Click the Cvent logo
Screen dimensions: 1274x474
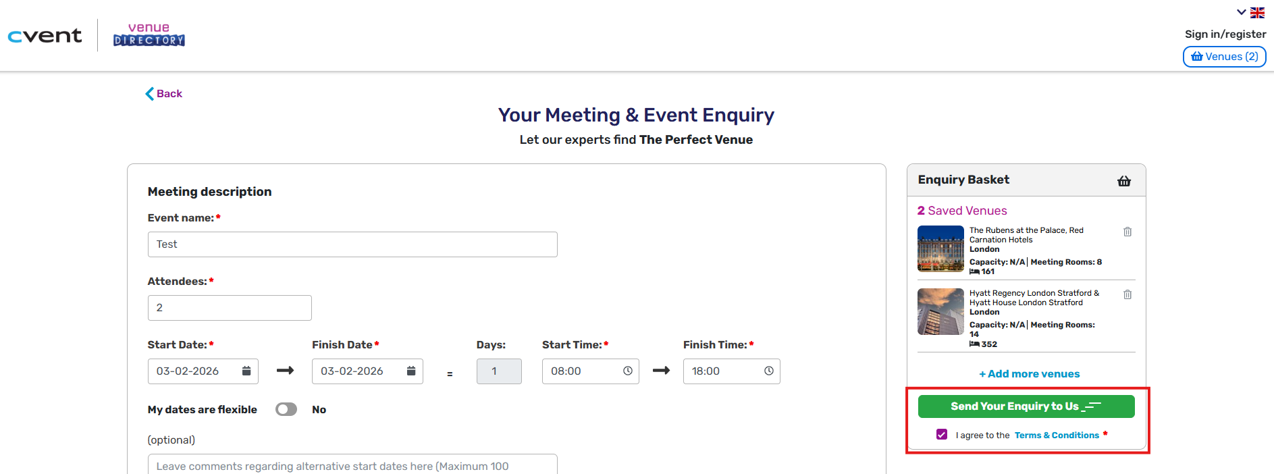point(45,36)
